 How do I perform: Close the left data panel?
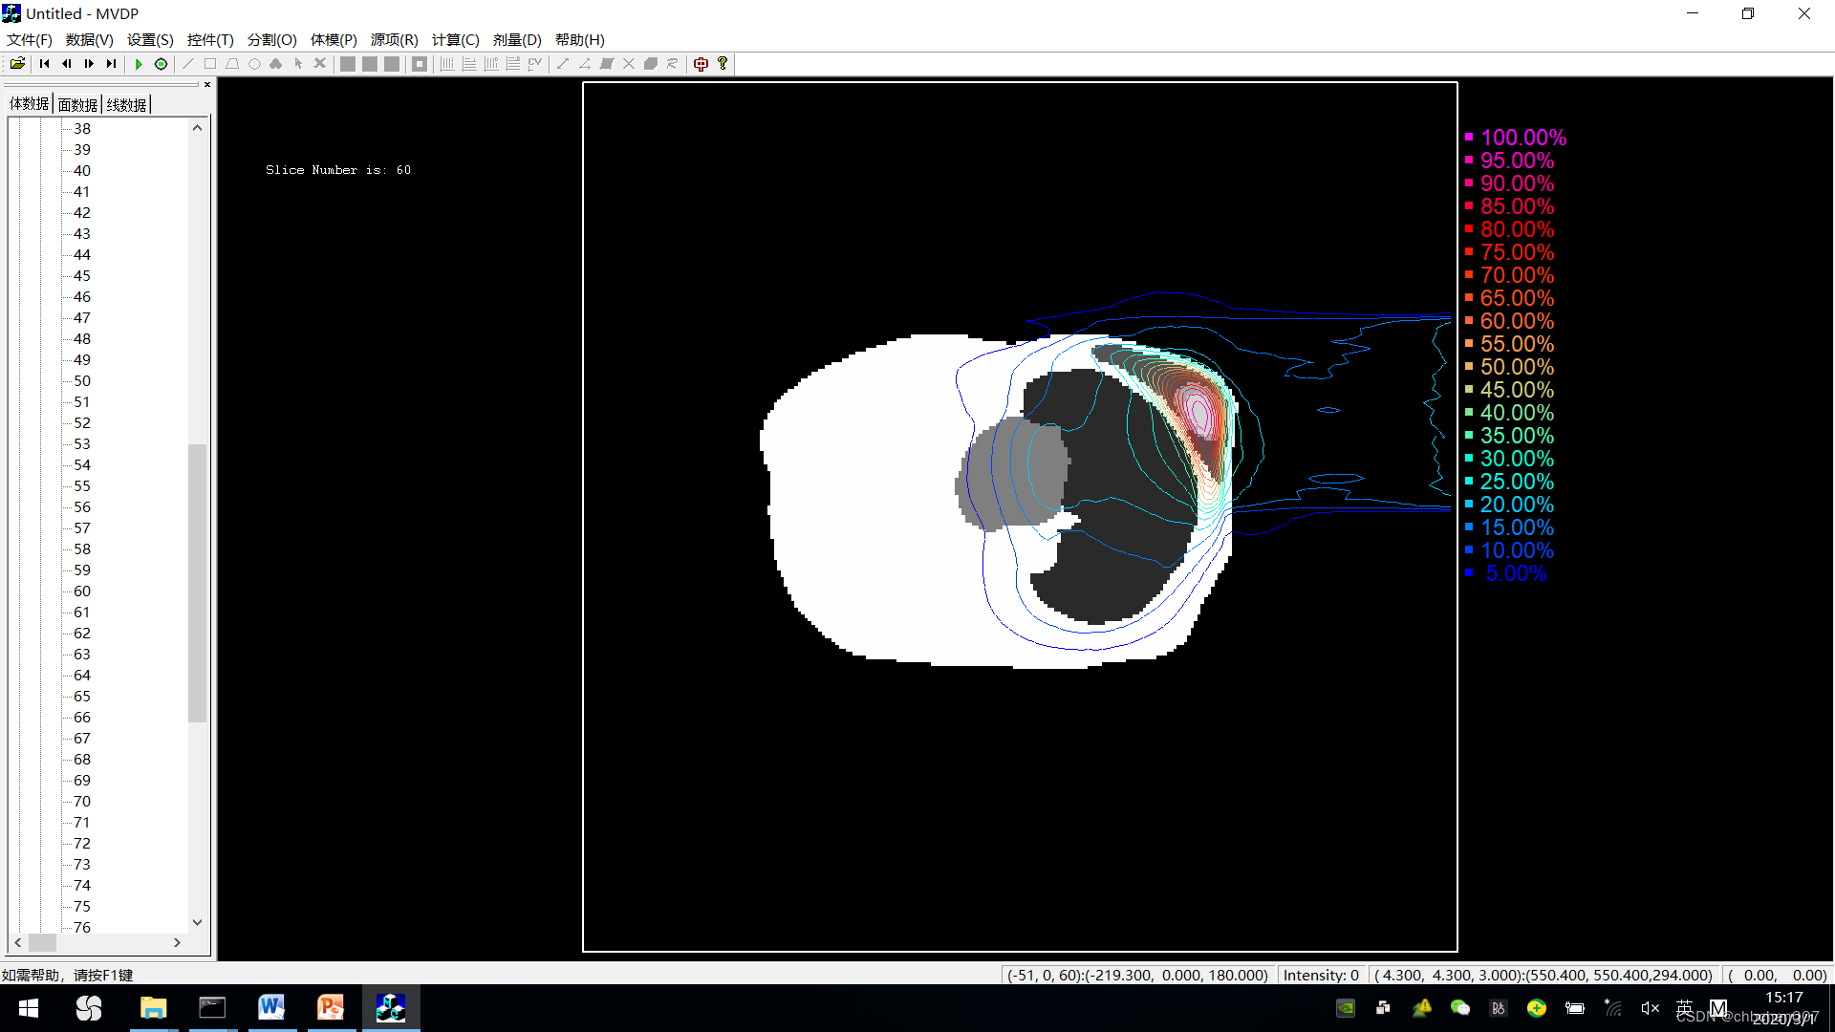coord(207,85)
